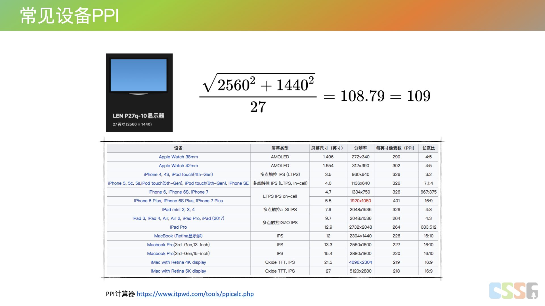Click the PPI value 218 cell
The height and width of the screenshot is (306, 545).
pyautogui.click(x=396, y=271)
